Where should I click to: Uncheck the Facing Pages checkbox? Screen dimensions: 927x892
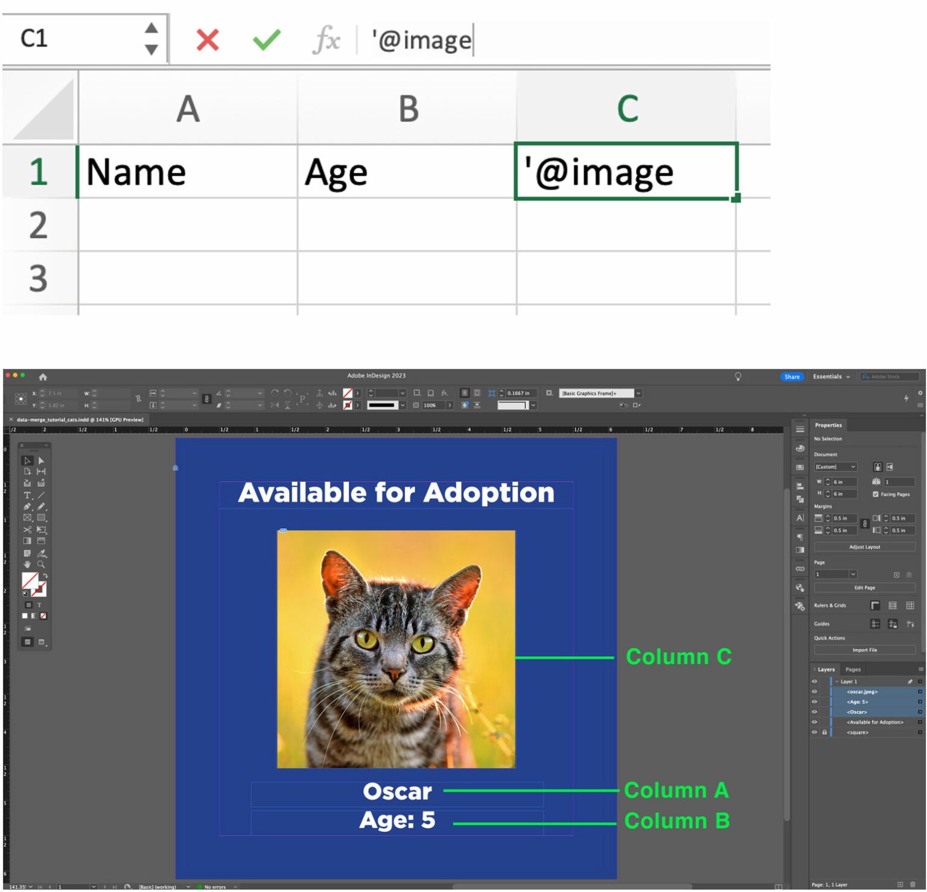[x=876, y=495]
